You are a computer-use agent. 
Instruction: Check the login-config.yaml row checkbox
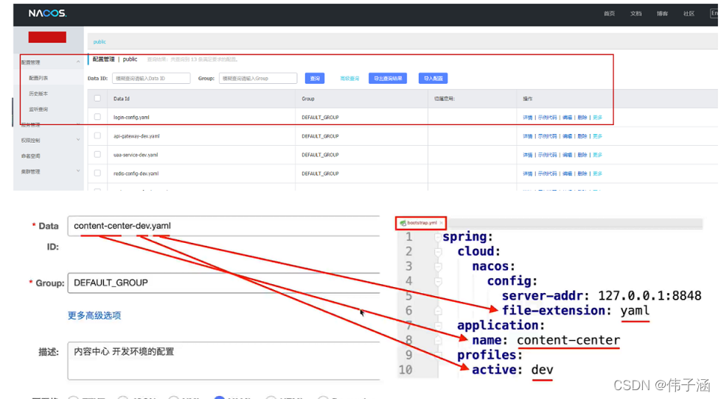[x=97, y=117]
